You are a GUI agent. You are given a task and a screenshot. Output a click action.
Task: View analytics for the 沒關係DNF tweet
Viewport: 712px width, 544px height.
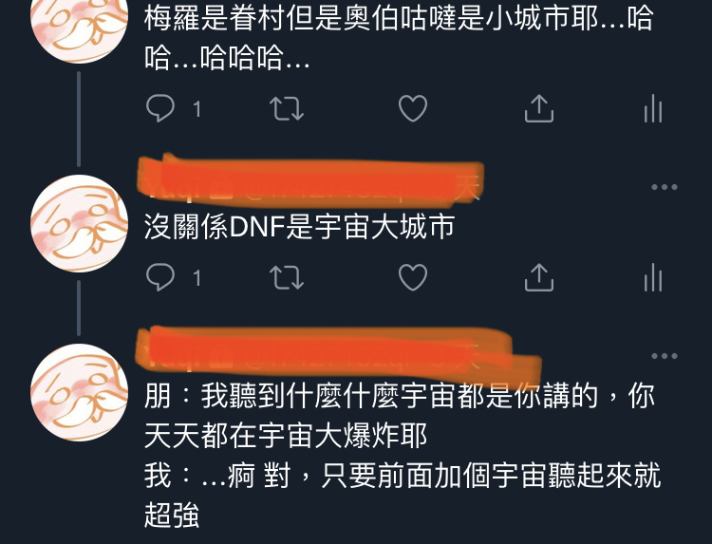[653, 277]
